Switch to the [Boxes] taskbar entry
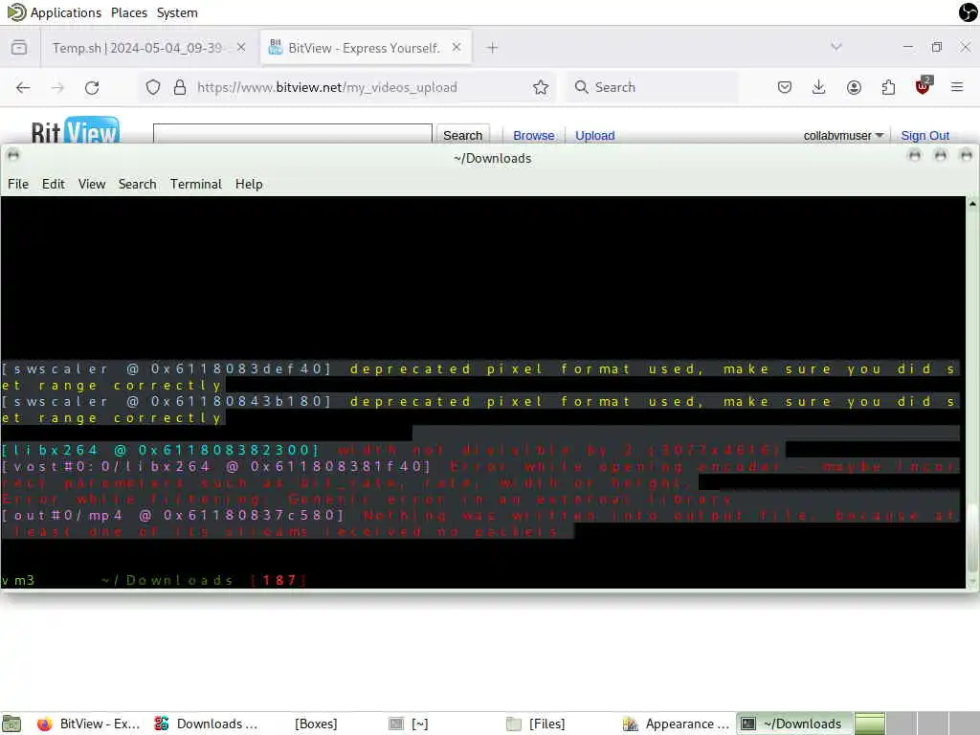The height and width of the screenshot is (735, 980). [316, 724]
